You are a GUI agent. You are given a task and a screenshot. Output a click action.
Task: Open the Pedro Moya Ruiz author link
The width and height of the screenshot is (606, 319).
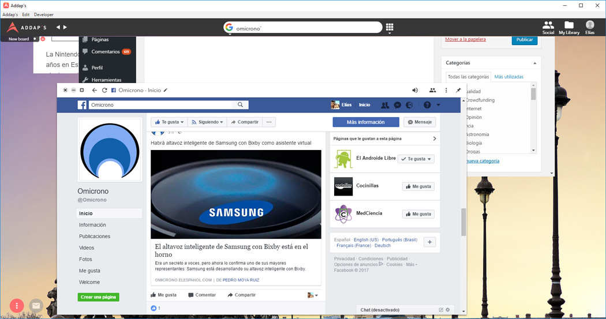point(241,280)
